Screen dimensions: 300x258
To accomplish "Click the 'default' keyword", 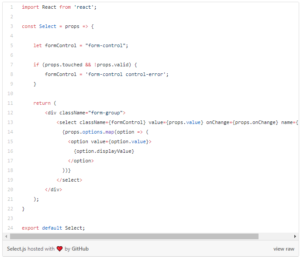I will click(x=52, y=228).
